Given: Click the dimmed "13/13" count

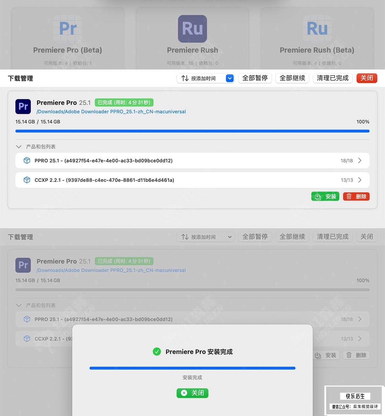Looking at the screenshot, I should (347, 339).
